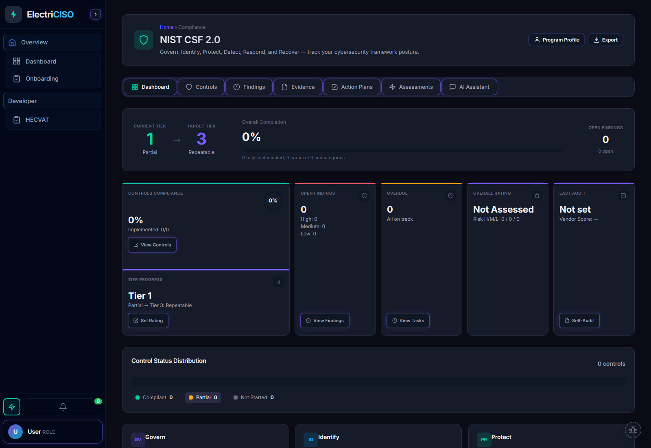Open the User profile card
The width and height of the screenshot is (651, 448).
click(x=52, y=431)
